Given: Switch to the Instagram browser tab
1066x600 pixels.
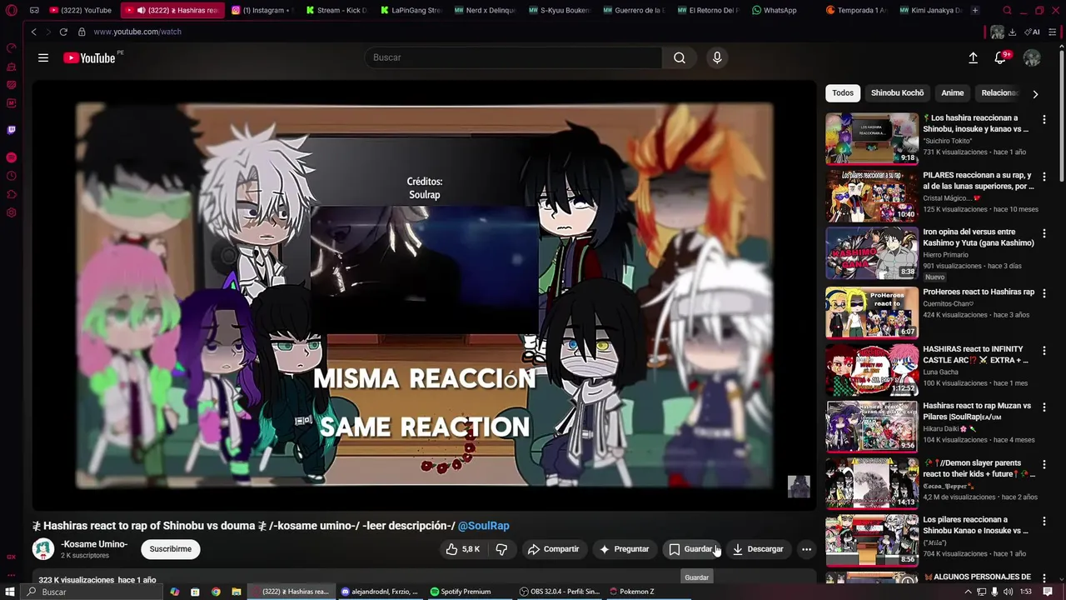Looking at the screenshot, I should point(261,11).
